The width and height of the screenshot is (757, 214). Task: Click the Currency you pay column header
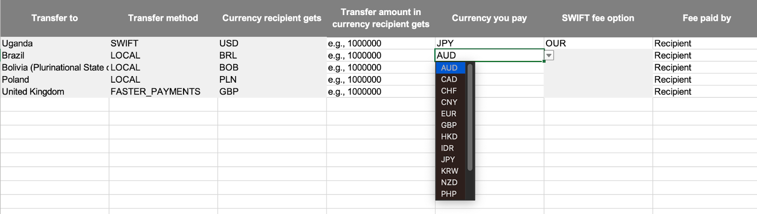489,18
